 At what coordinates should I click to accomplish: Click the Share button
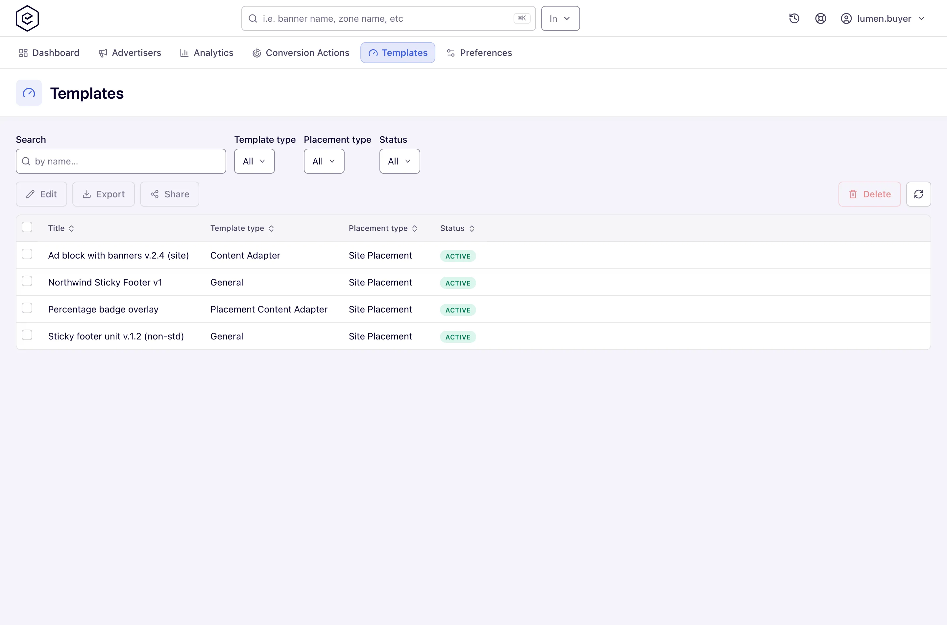pos(170,194)
